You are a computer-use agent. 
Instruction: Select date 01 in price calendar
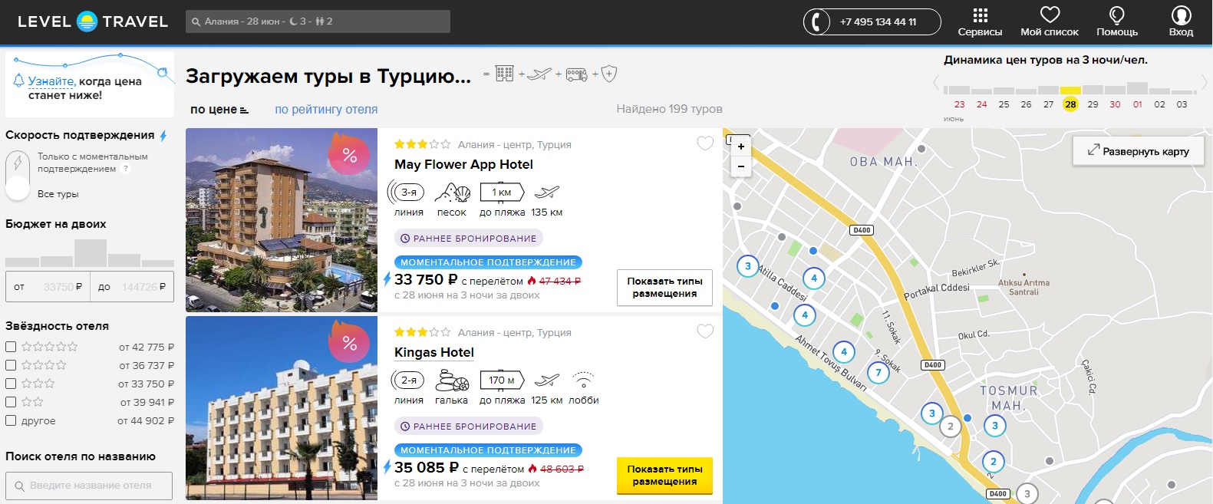(x=1137, y=104)
